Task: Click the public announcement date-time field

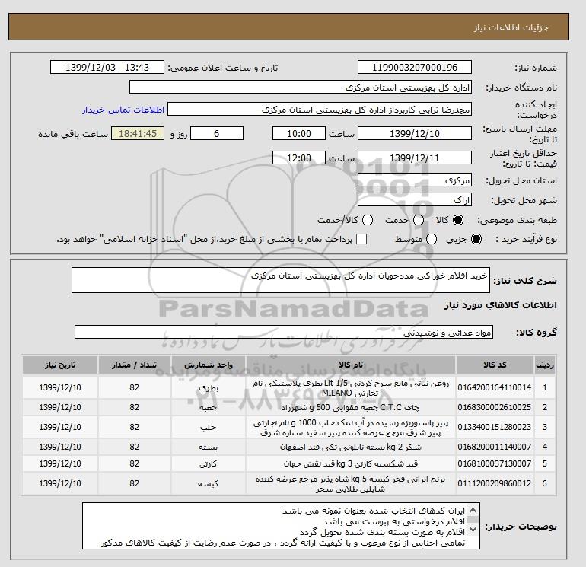Action: coord(107,67)
